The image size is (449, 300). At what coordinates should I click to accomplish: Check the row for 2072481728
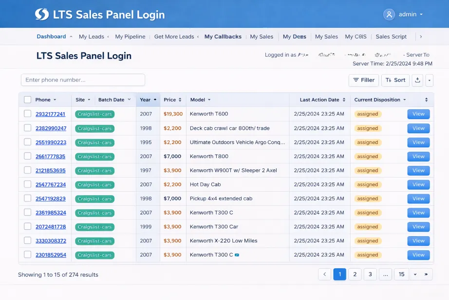coord(27,226)
